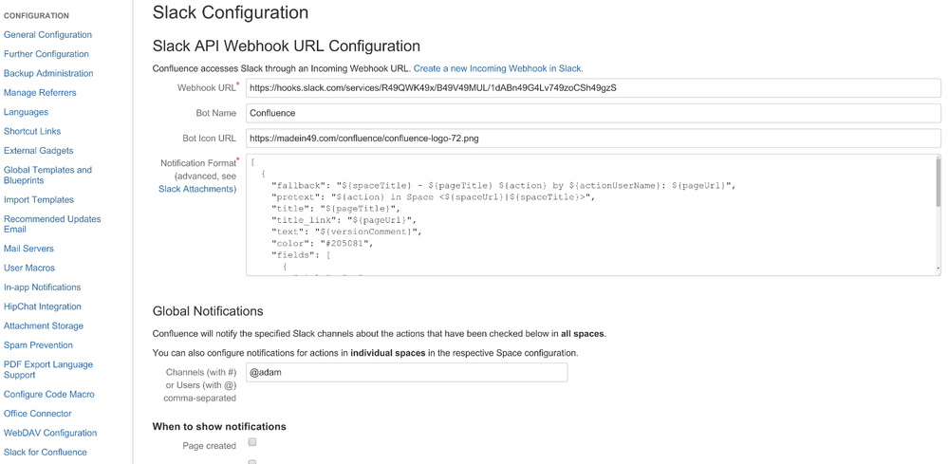Focus the Bot Name input field

[x=593, y=113]
